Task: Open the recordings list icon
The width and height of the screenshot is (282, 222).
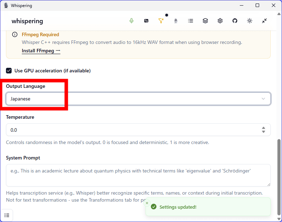Action: click(191, 21)
